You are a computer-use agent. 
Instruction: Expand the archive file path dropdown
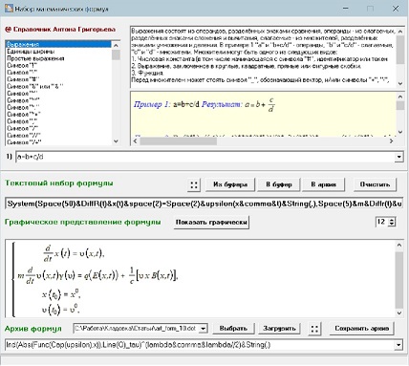[x=203, y=329]
